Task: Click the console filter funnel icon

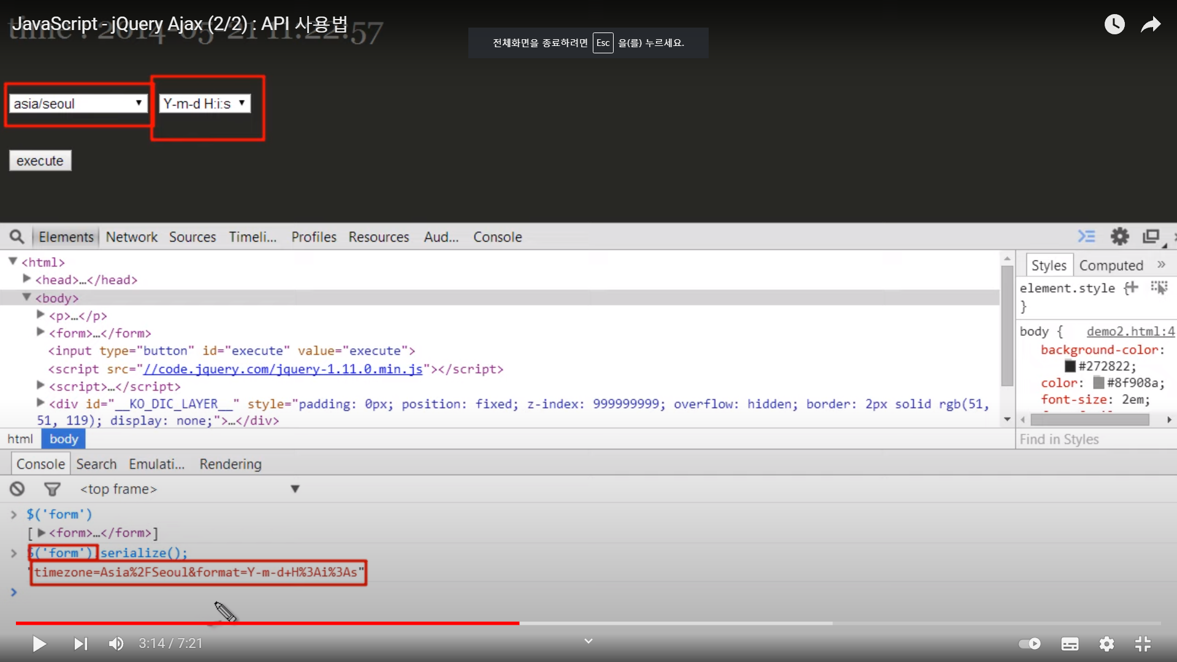Action: click(52, 489)
